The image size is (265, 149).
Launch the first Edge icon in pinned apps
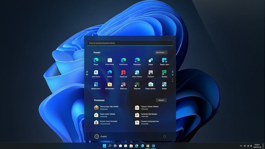tap(96, 60)
